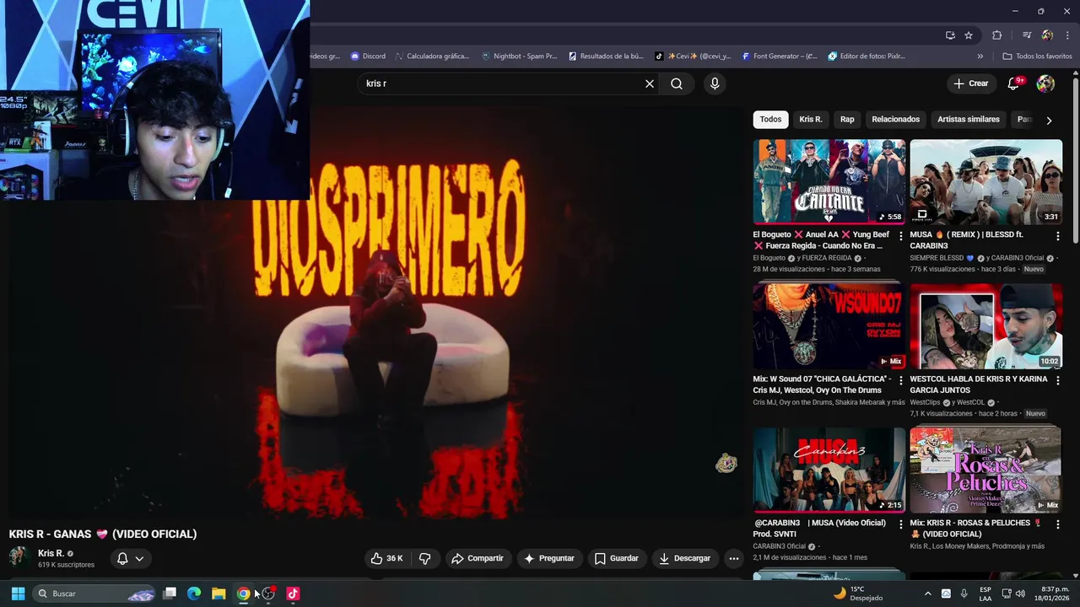This screenshot has width=1080, height=607.
Task: Click the Guardar button
Action: [x=617, y=558]
